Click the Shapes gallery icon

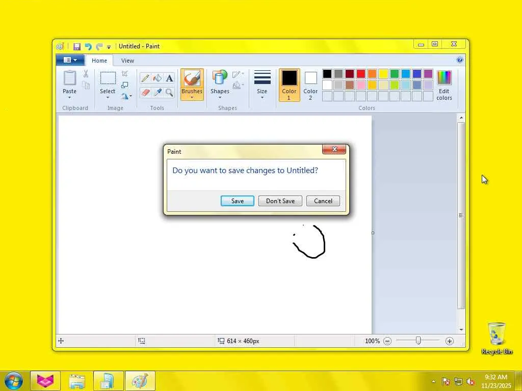pos(220,77)
